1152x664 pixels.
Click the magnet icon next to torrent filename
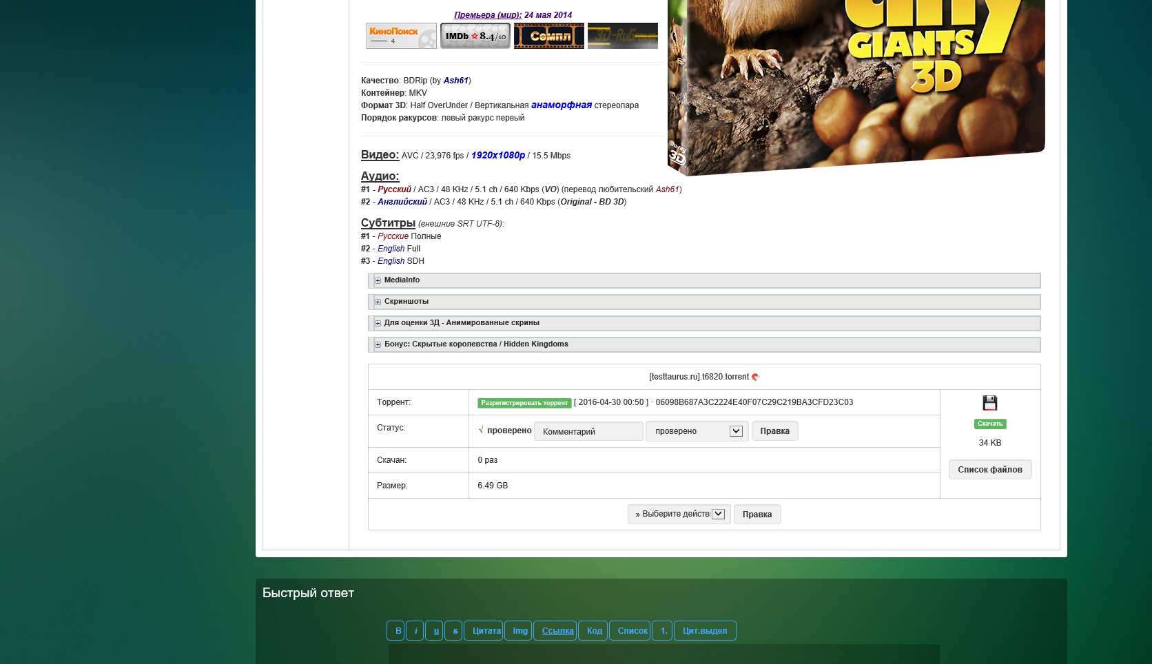click(756, 377)
